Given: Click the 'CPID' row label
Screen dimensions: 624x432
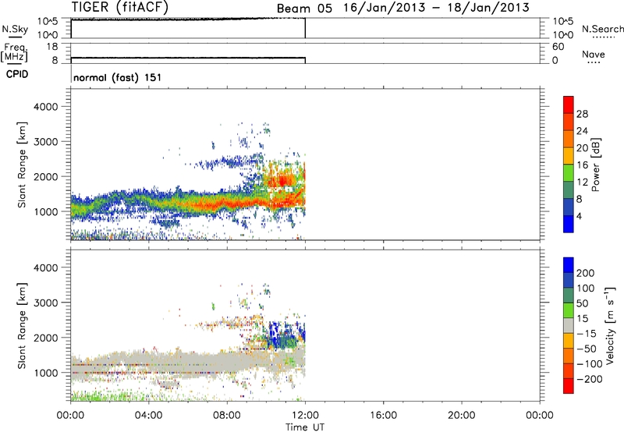Looking at the screenshot, I should [x=17, y=74].
